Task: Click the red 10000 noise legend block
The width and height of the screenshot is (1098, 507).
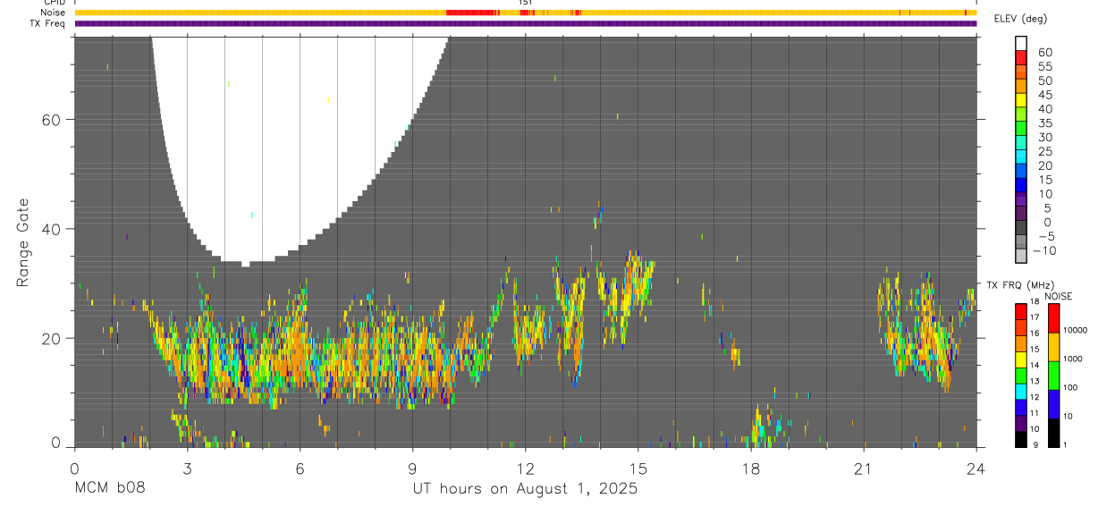Action: (x=1055, y=318)
